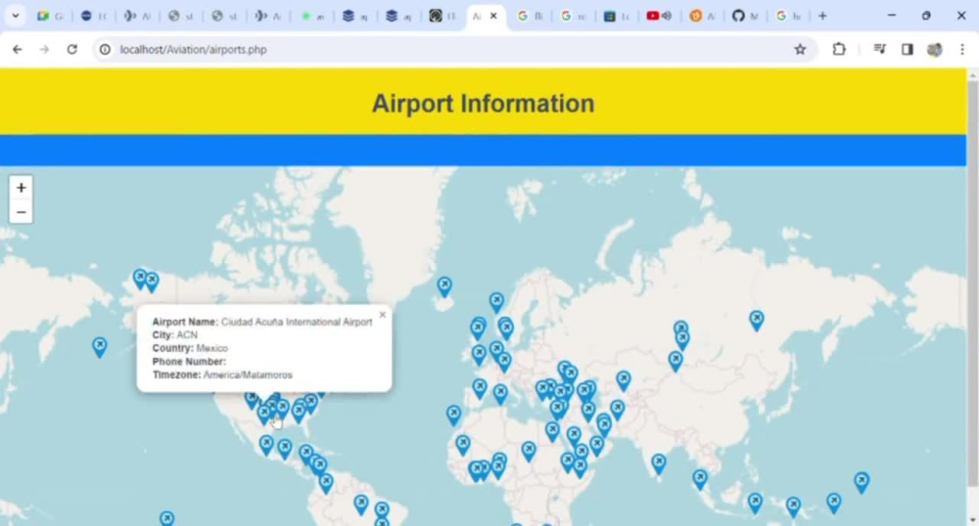Screen dimensions: 979x526
Task: Toggle the Chrome side panel
Action: click(x=908, y=49)
